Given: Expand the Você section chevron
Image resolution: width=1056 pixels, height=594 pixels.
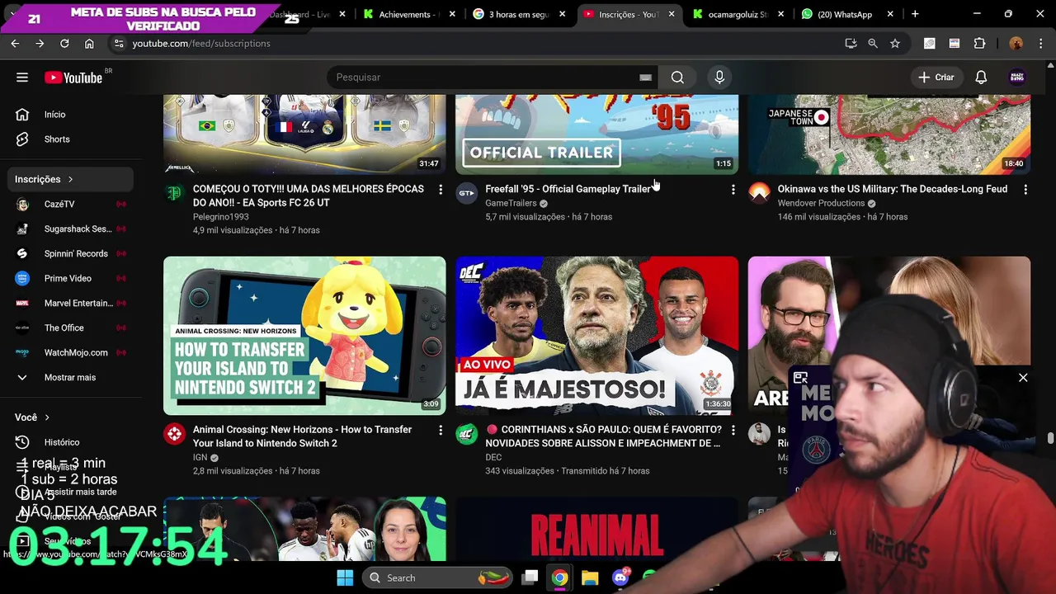Looking at the screenshot, I should [x=47, y=417].
